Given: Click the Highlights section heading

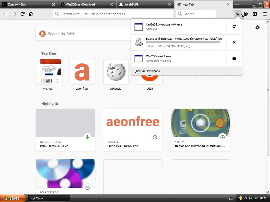Looking at the screenshot, I should [50, 103].
